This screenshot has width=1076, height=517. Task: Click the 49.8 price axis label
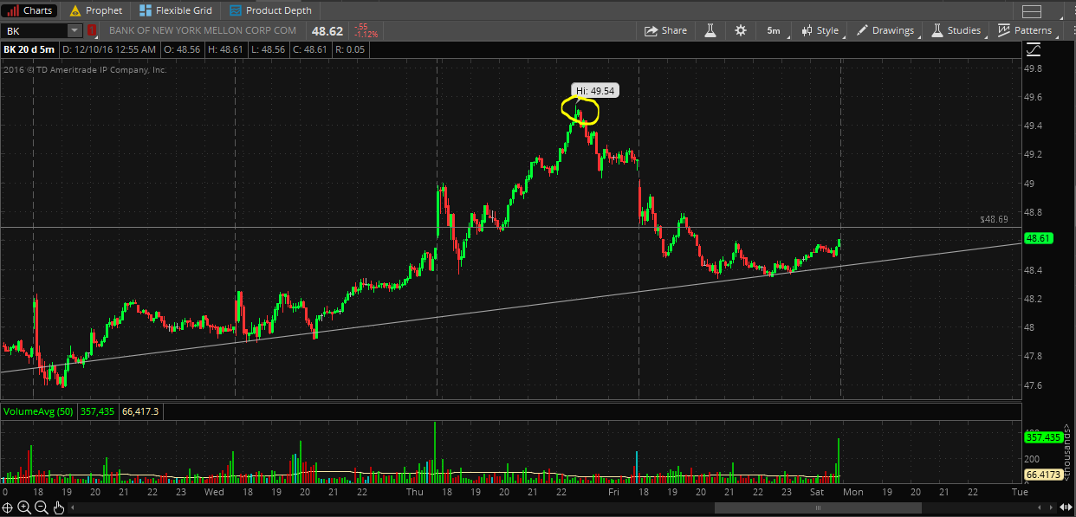1034,68
